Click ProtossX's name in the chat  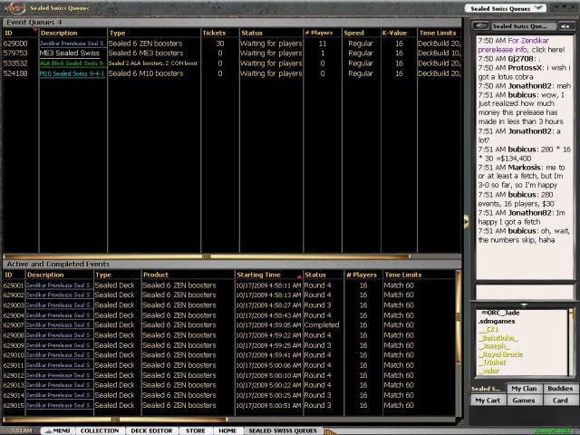point(525,68)
